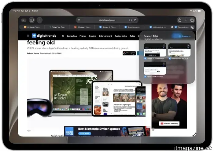Click the battery indicator in status bar
Viewport: 214px width, 152px height.
[x=199, y=11]
